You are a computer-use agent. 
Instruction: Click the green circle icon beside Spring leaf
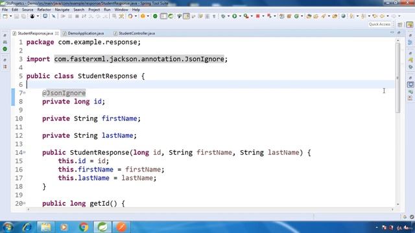(x=155, y=16)
